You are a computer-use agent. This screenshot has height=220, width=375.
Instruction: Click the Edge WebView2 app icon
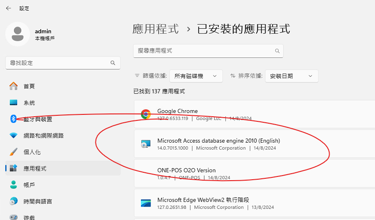pos(146,203)
